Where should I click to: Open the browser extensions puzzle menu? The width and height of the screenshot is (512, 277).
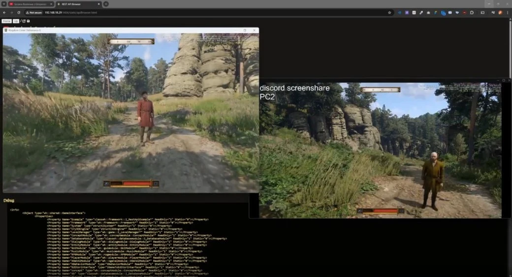tap(472, 12)
